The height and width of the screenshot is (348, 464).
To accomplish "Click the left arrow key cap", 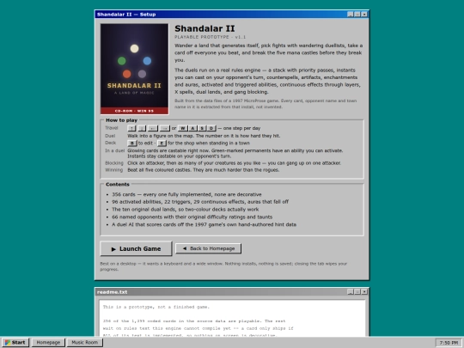I will [x=153, y=128].
